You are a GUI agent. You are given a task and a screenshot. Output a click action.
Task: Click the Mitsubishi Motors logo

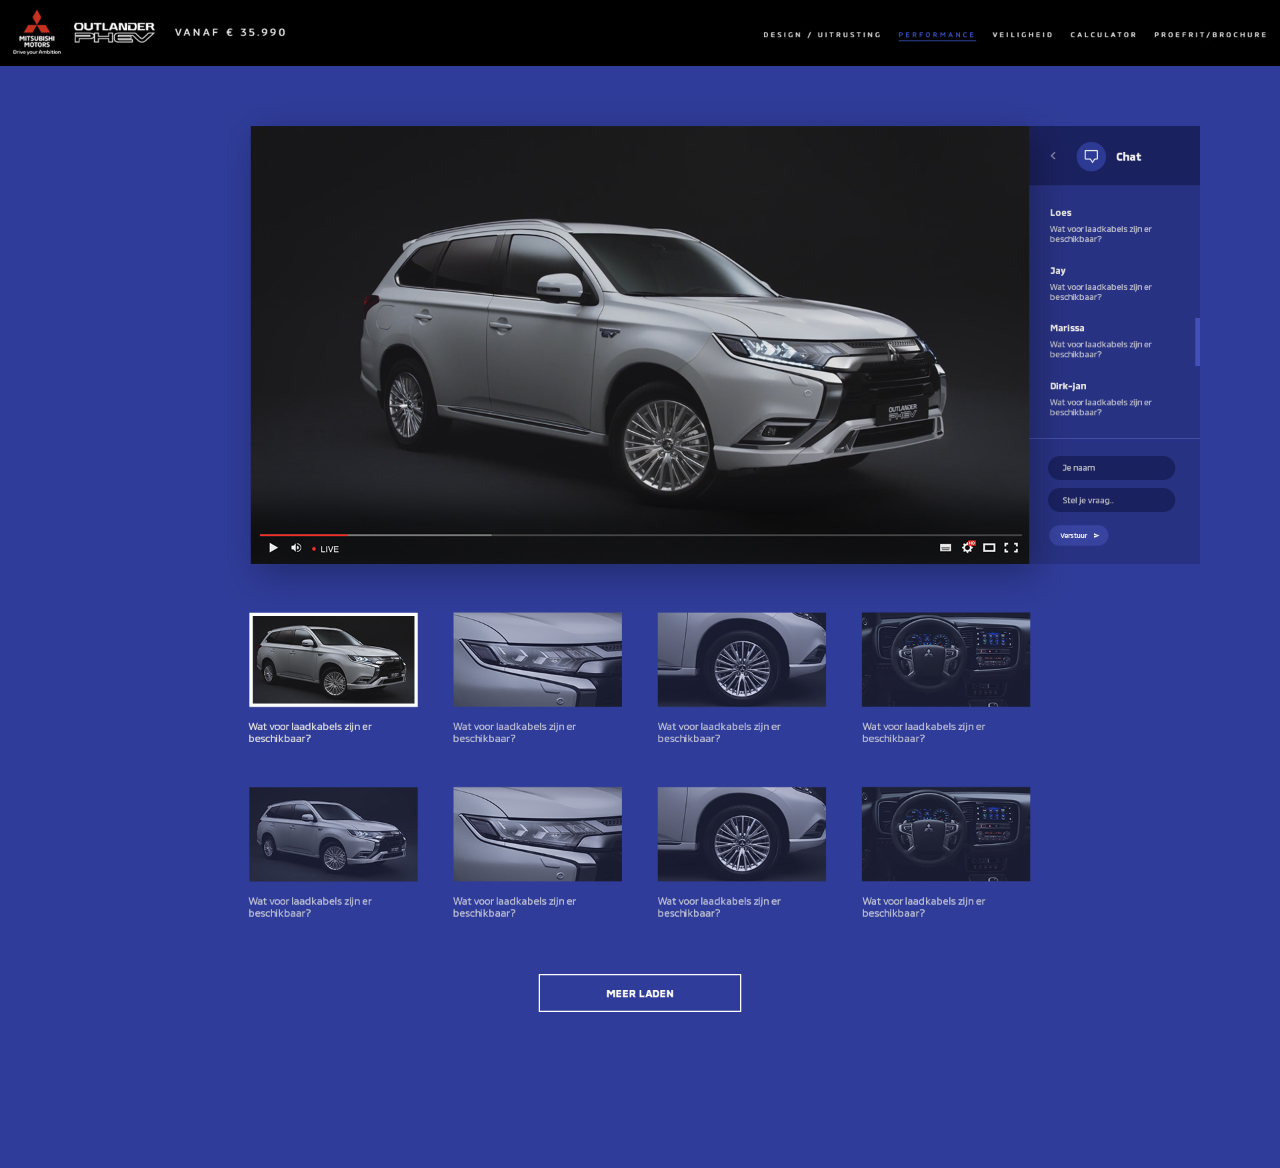click(x=37, y=32)
